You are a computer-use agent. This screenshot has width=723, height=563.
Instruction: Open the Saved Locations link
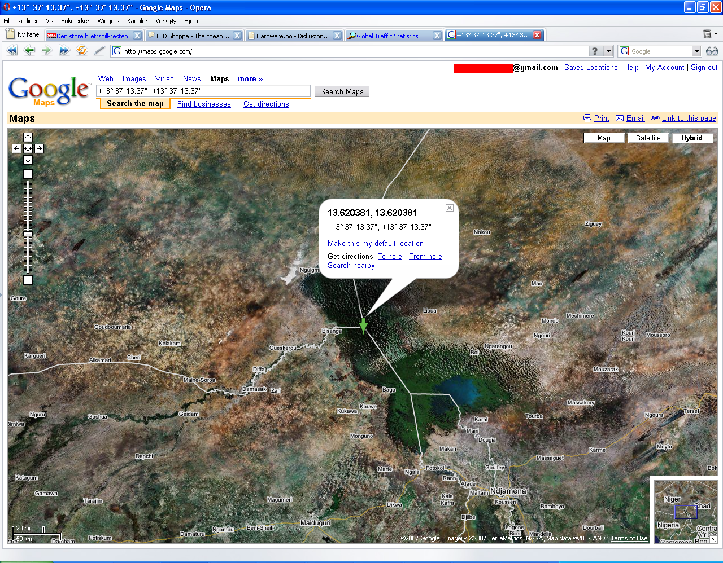coord(591,68)
